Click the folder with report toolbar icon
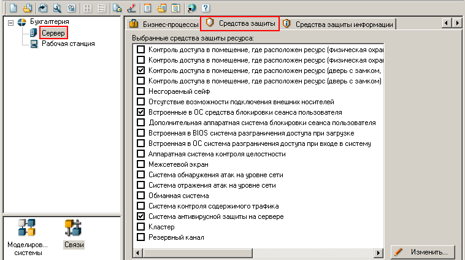This screenshot has height=260, width=465. 161,8
